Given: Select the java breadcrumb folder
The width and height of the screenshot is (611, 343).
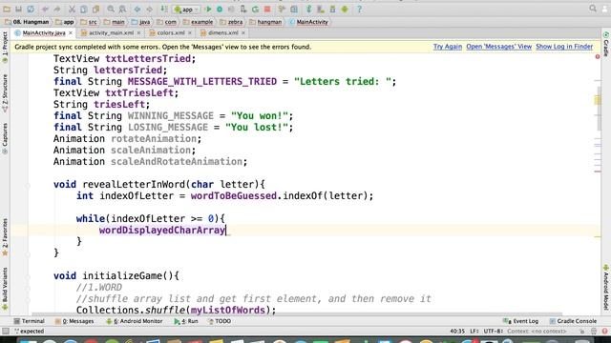Looking at the screenshot, I should 140,22.
